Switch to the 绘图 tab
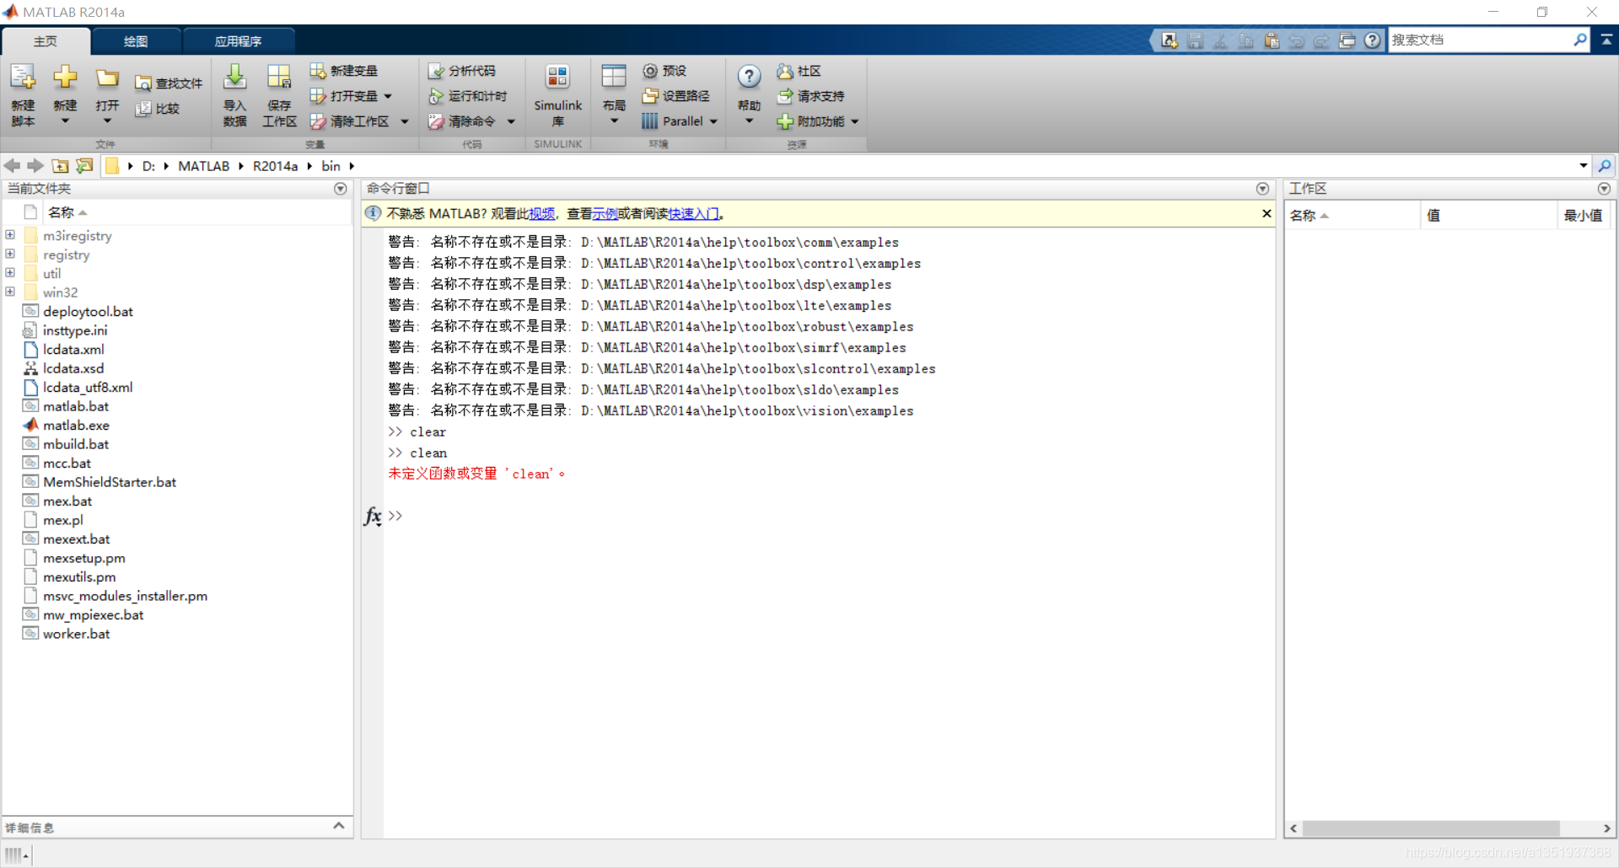Screen dimensions: 1619x868 pos(136,41)
